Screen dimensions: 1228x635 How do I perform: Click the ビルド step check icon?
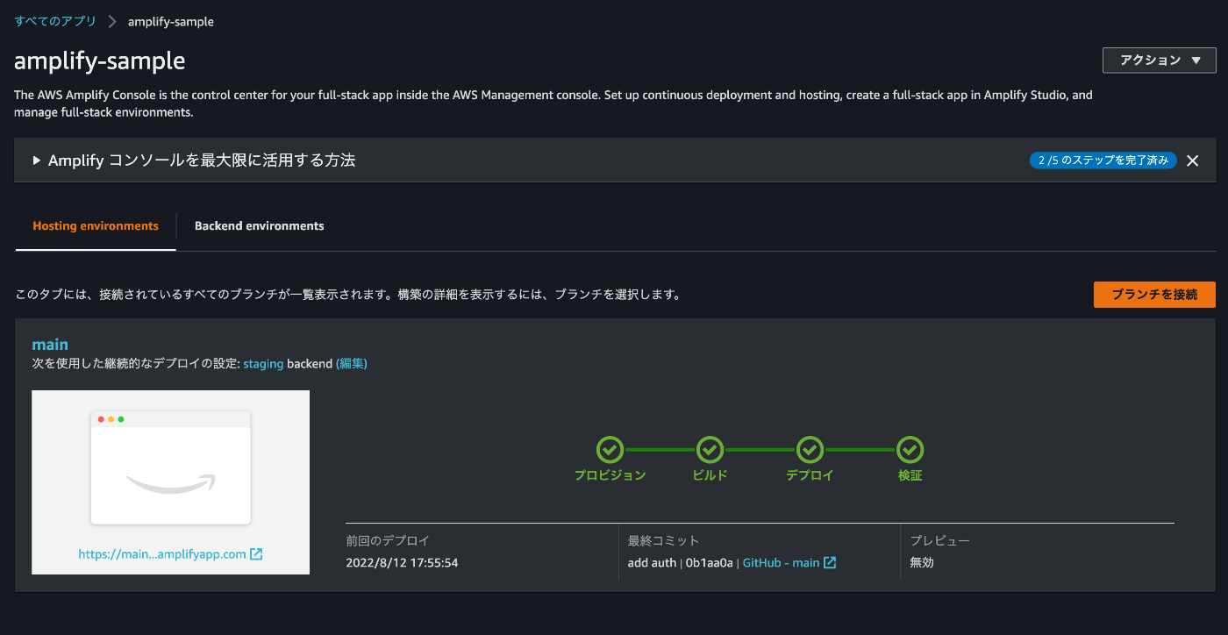tap(710, 450)
